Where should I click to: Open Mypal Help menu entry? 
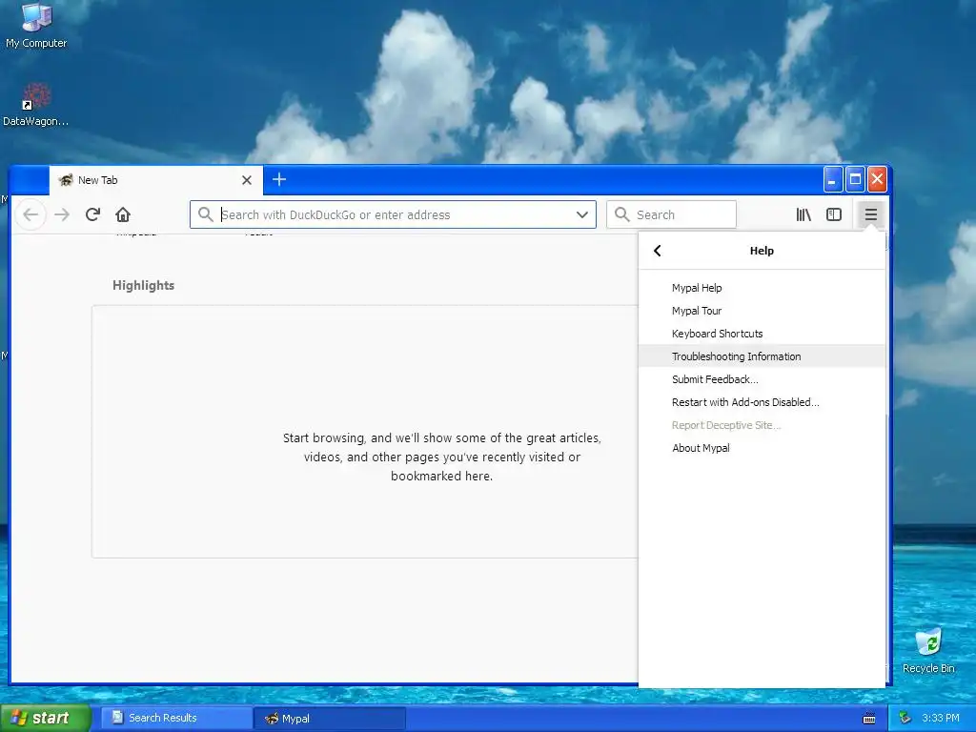pyautogui.click(x=762, y=288)
